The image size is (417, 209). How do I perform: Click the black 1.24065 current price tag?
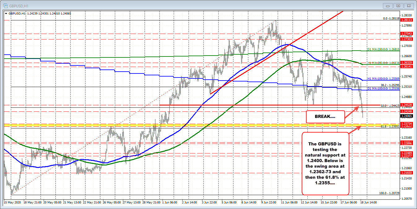406,116
